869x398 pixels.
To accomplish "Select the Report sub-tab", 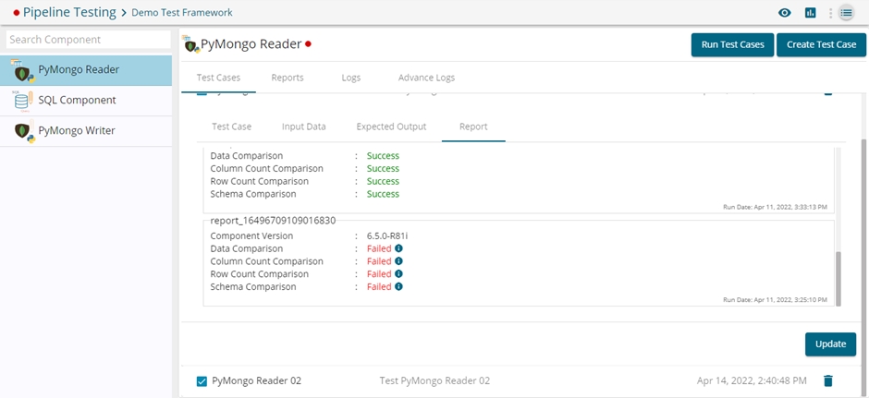I will coord(473,127).
